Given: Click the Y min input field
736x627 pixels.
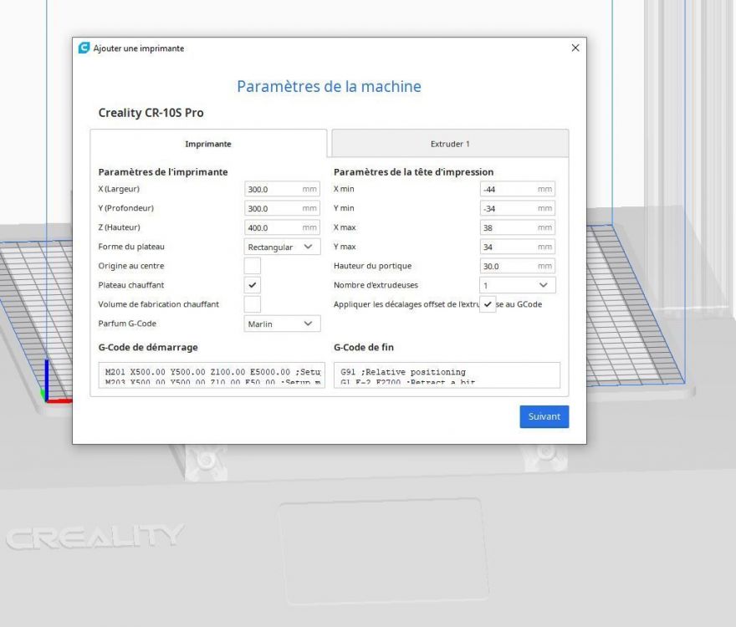Looking at the screenshot, I should point(517,208).
